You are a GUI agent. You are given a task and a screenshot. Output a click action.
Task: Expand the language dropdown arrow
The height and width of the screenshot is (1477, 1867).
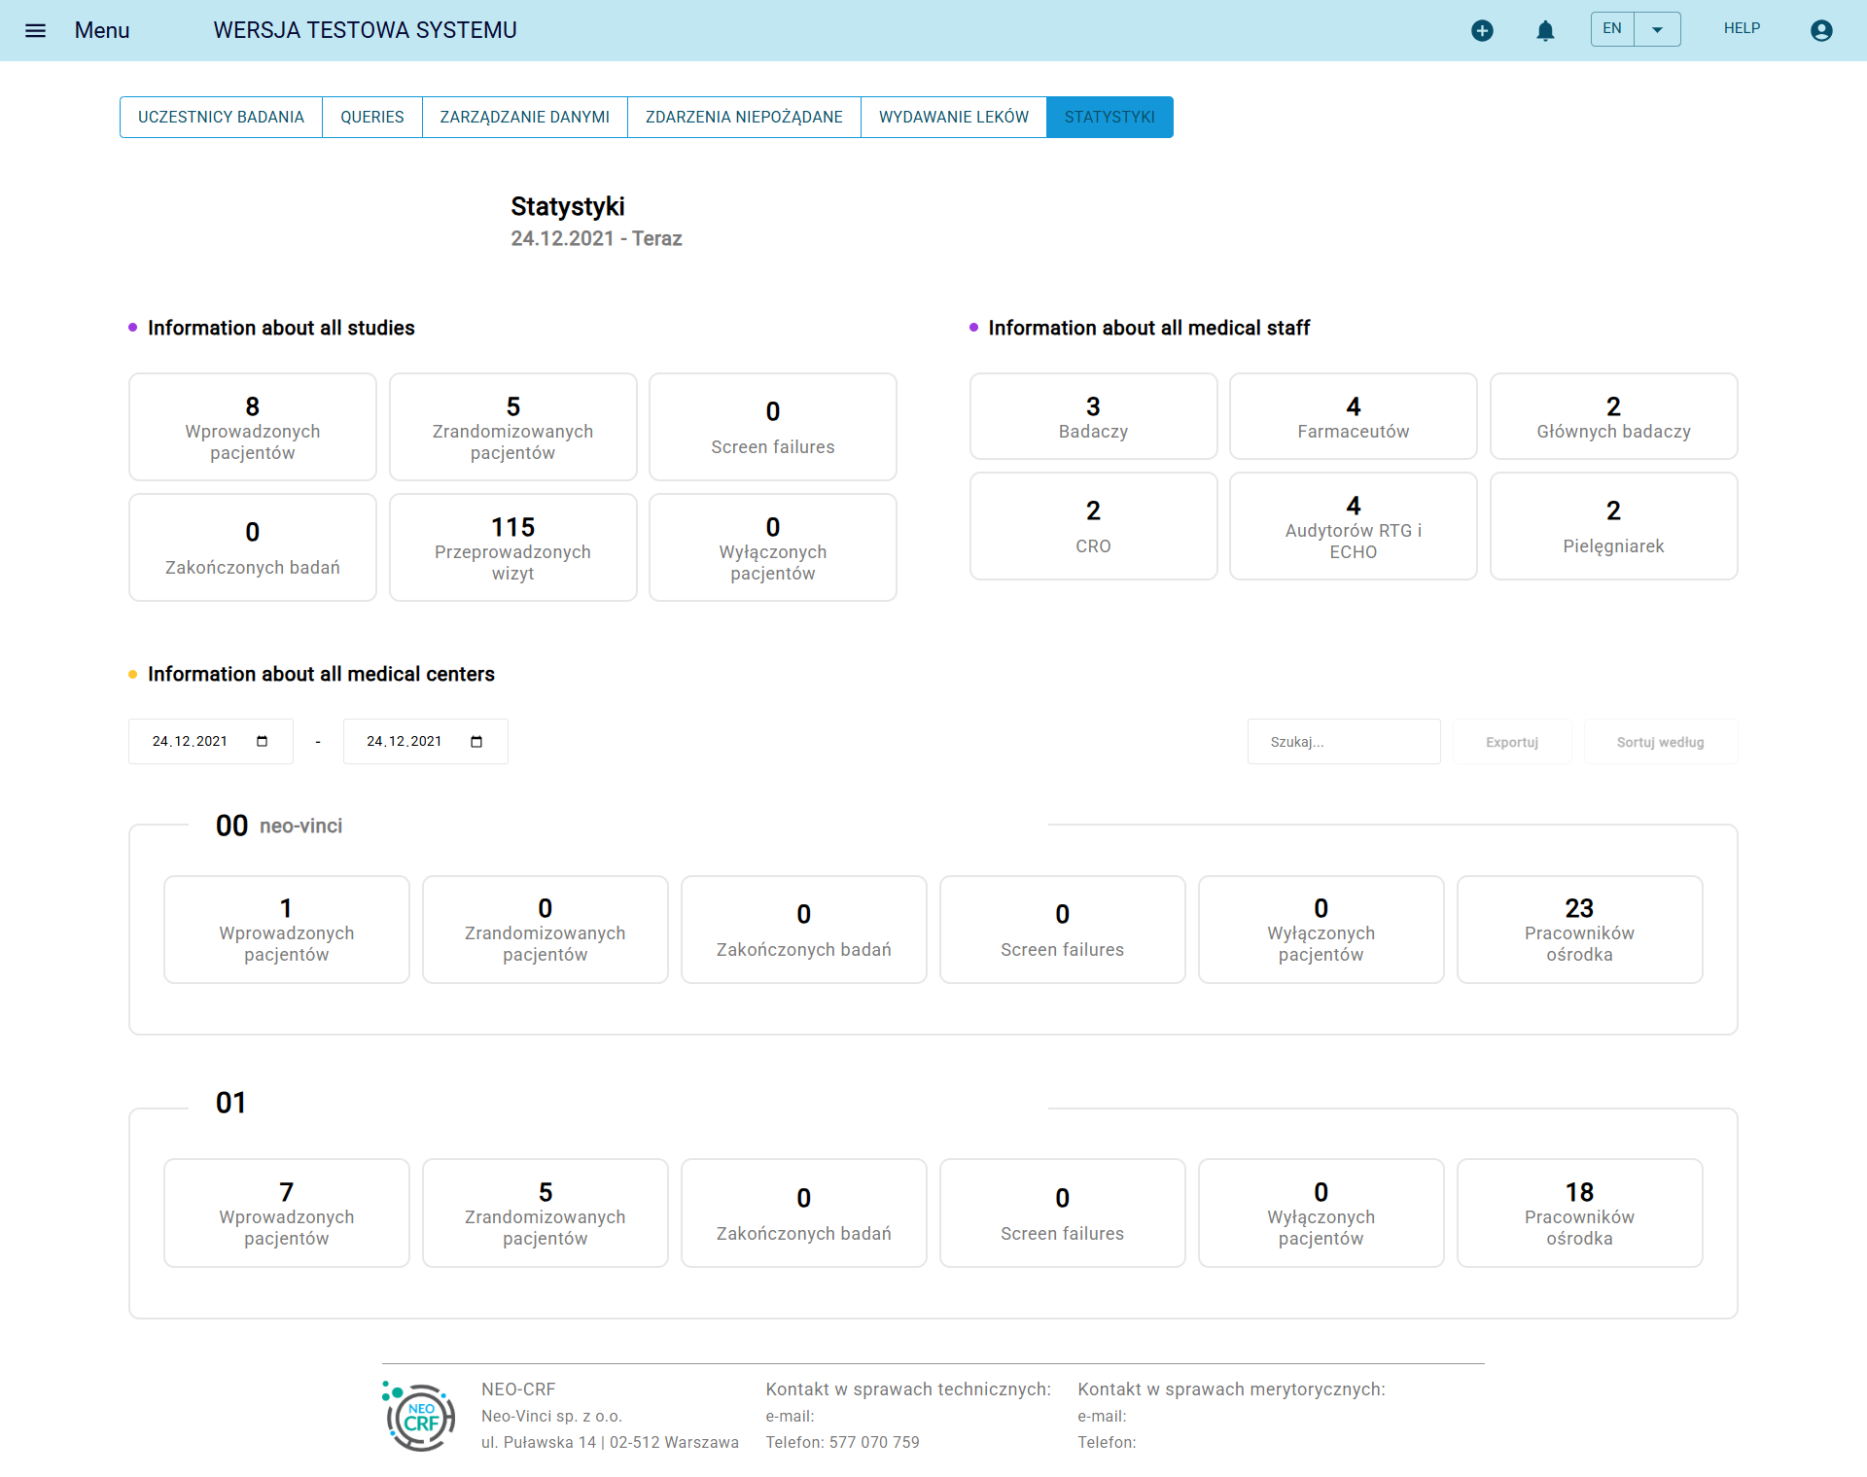click(1657, 29)
